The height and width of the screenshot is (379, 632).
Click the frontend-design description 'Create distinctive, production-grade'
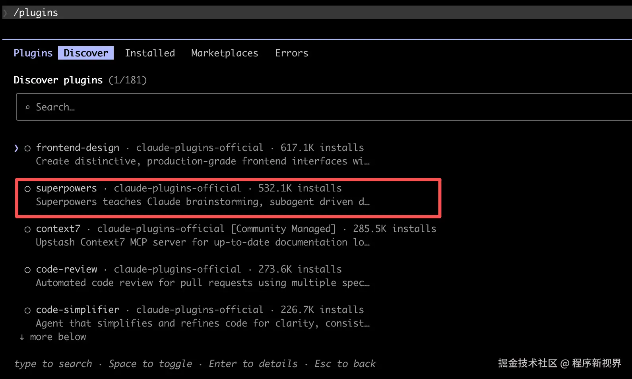pos(136,161)
